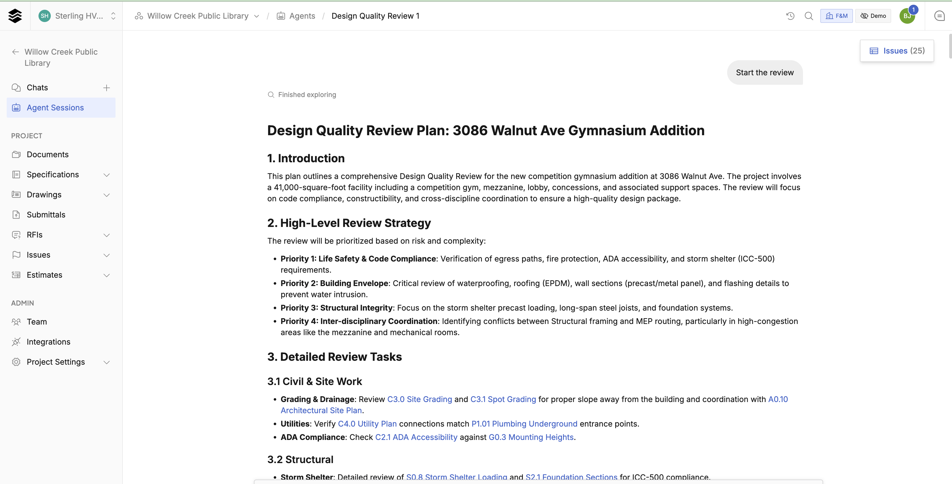
Task: Open the side panel chat icon
Action: click(939, 16)
